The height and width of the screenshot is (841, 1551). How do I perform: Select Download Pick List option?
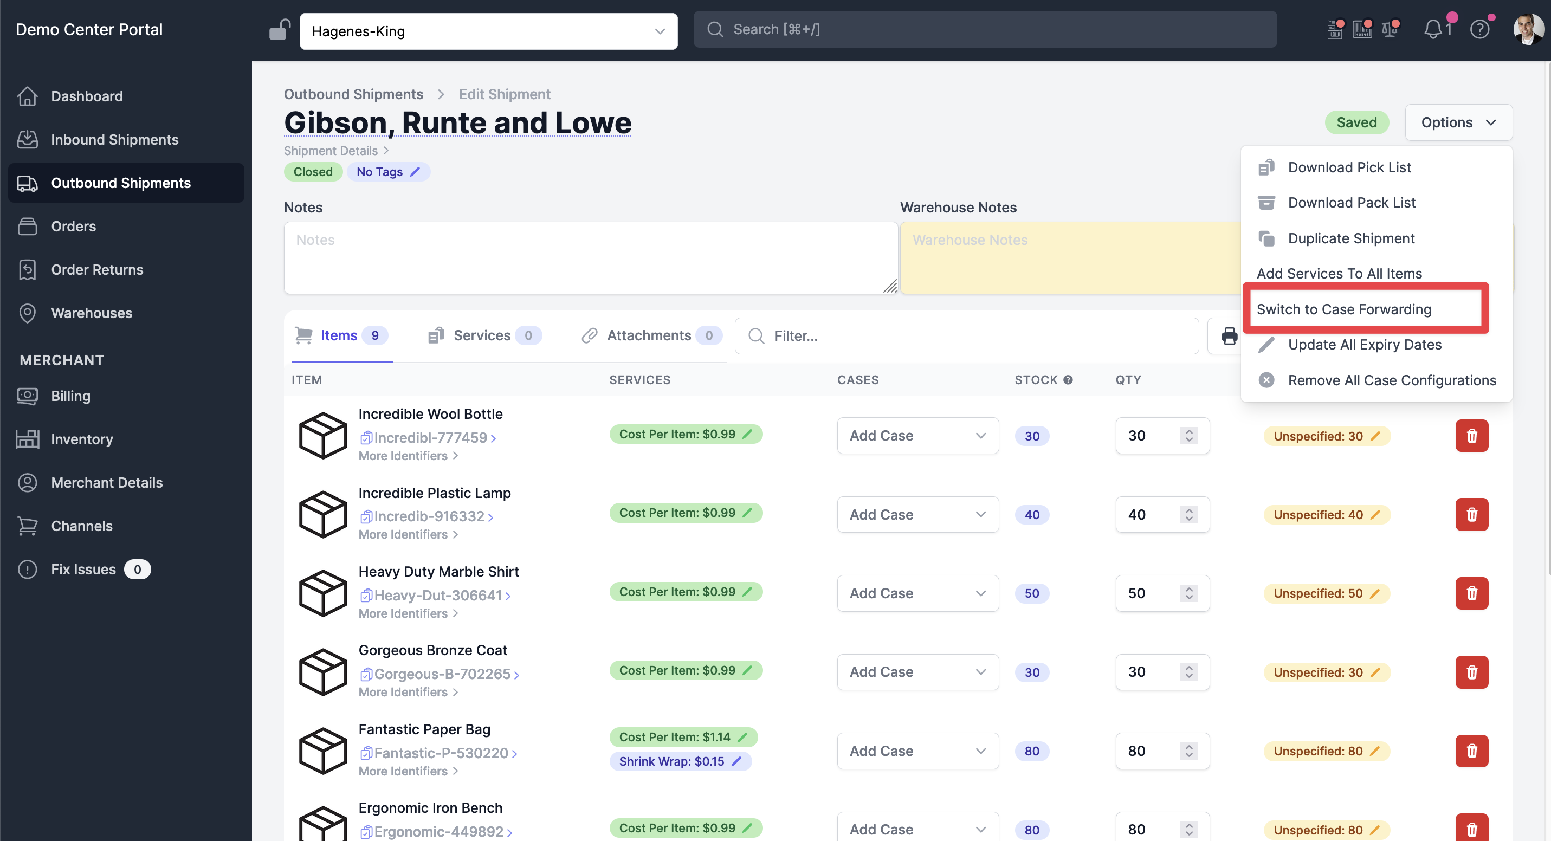(x=1376, y=167)
